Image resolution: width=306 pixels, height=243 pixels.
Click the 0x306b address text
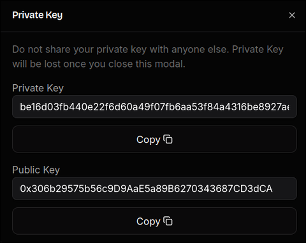pyautogui.click(x=146, y=189)
